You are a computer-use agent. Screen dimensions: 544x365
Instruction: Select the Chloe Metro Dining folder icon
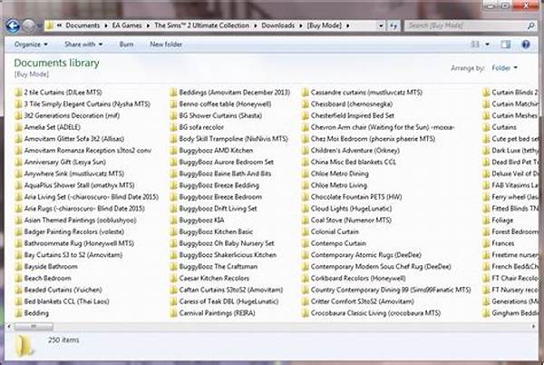(306, 173)
